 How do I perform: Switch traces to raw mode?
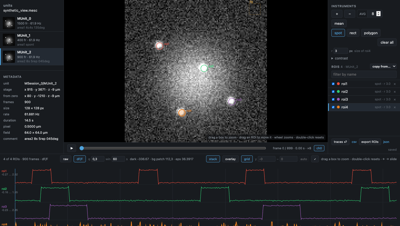pos(66,159)
